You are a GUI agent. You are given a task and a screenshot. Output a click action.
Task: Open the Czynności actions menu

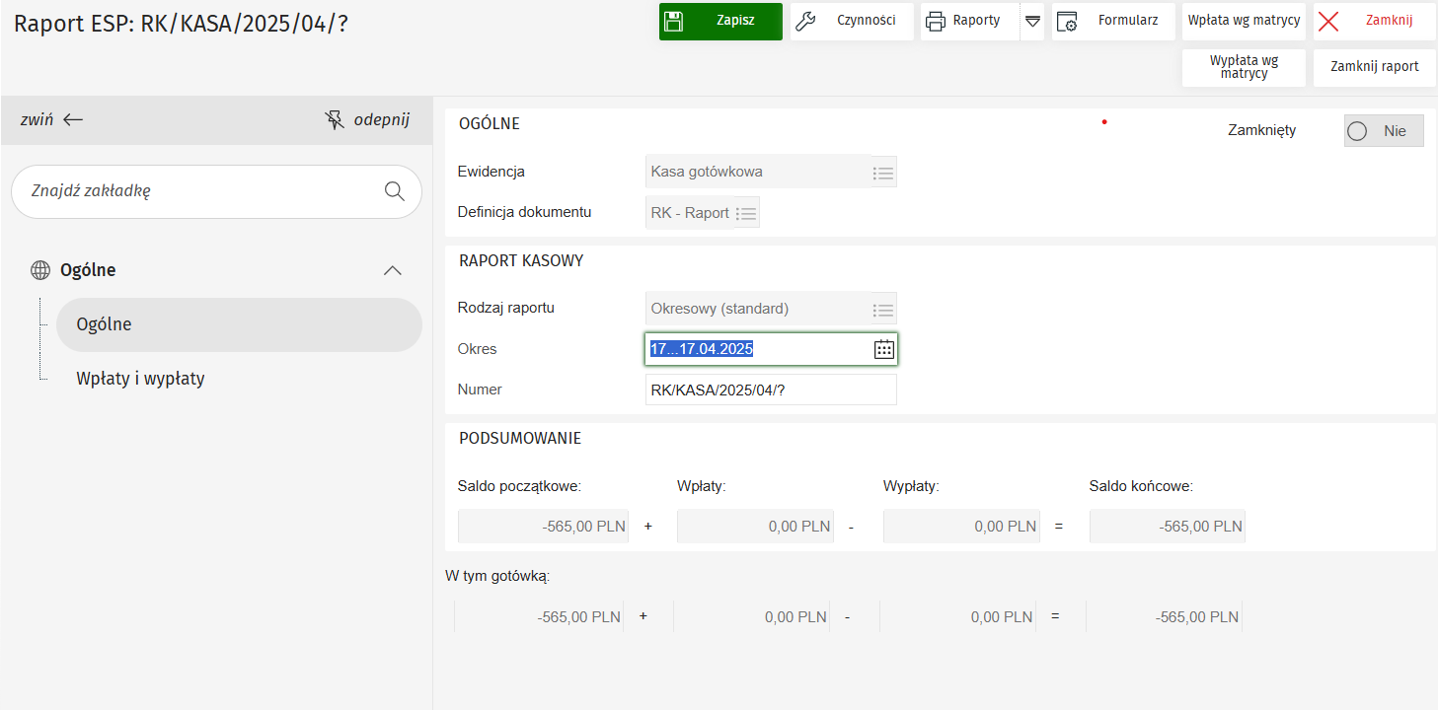pyautogui.click(x=852, y=21)
